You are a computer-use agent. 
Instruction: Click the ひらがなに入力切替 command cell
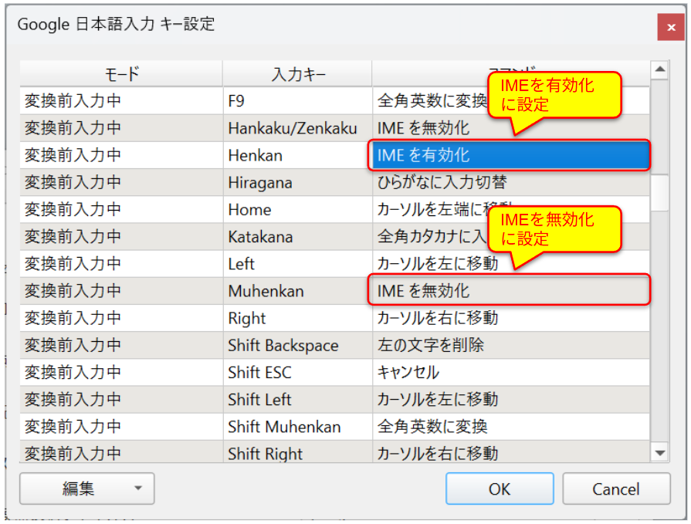[511, 182]
